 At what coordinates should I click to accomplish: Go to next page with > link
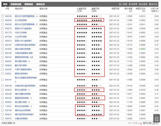(x=138, y=123)
